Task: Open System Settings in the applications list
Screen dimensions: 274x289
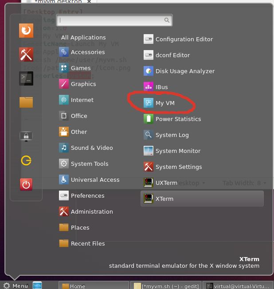Action: coord(172,167)
